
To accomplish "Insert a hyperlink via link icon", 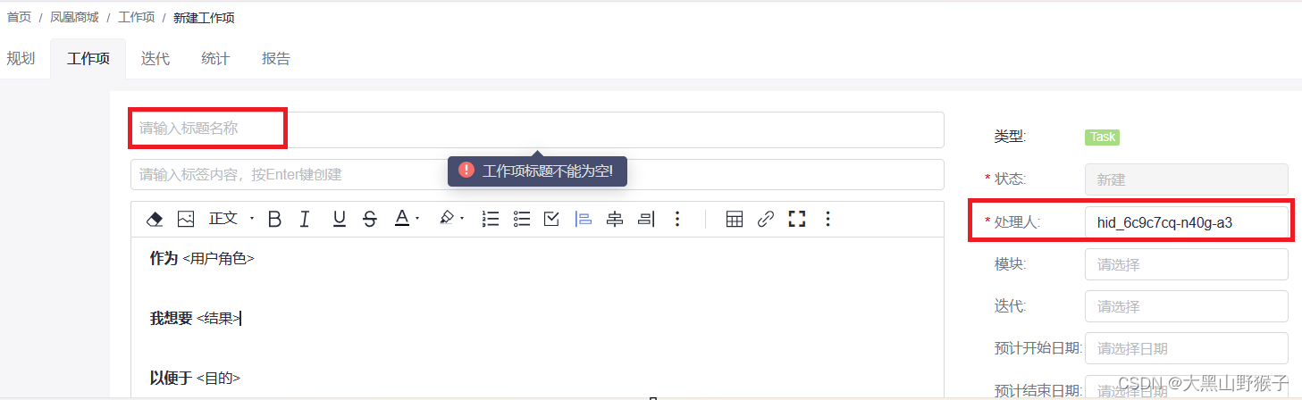I will tap(765, 219).
